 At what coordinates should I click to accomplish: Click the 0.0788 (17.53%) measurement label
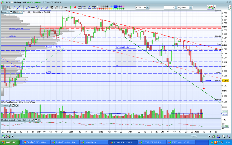click(54, 47)
